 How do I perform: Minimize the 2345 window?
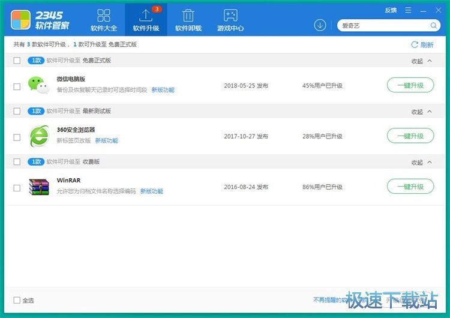click(423, 11)
